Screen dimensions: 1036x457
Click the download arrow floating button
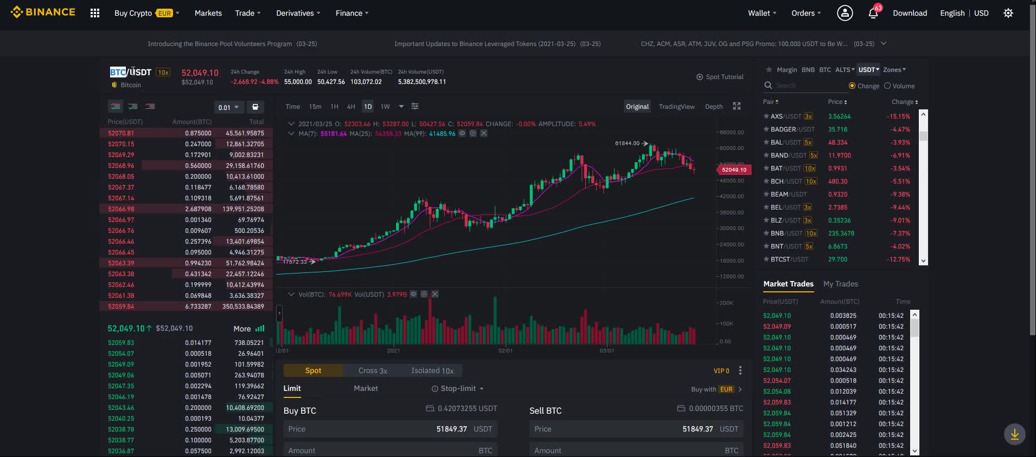(1014, 434)
